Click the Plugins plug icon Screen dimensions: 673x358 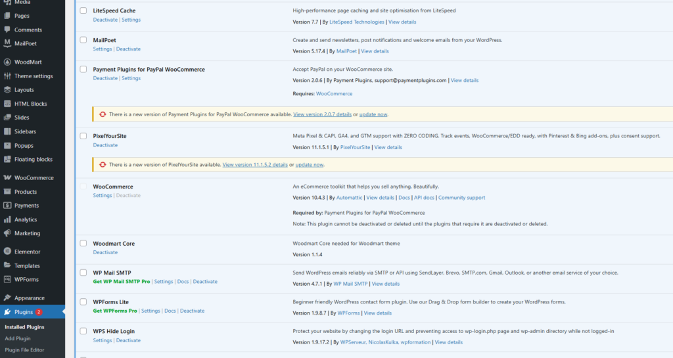pos(7,312)
